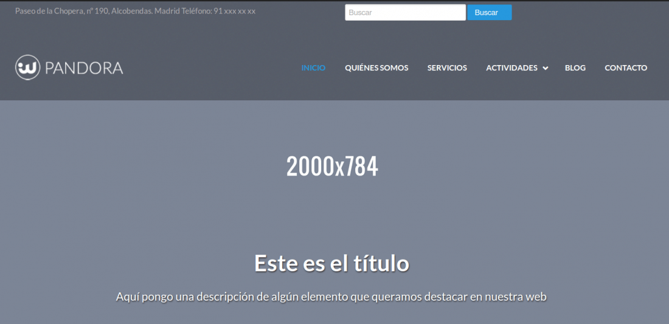Click the blue Buscar button
Image resolution: width=669 pixels, height=324 pixels.
point(490,12)
